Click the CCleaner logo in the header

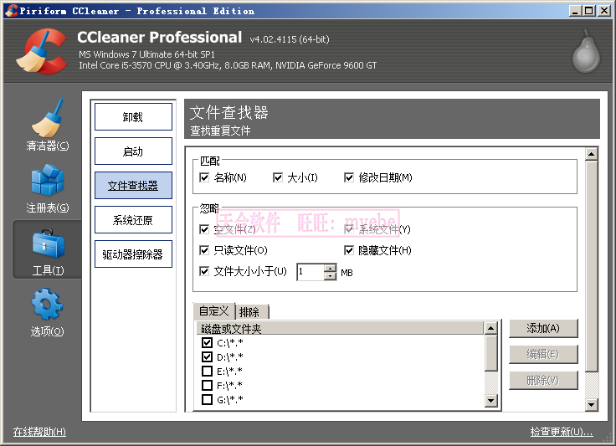(42, 51)
